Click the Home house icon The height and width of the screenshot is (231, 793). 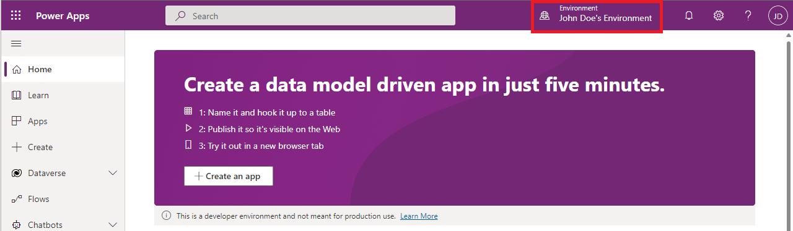[17, 69]
